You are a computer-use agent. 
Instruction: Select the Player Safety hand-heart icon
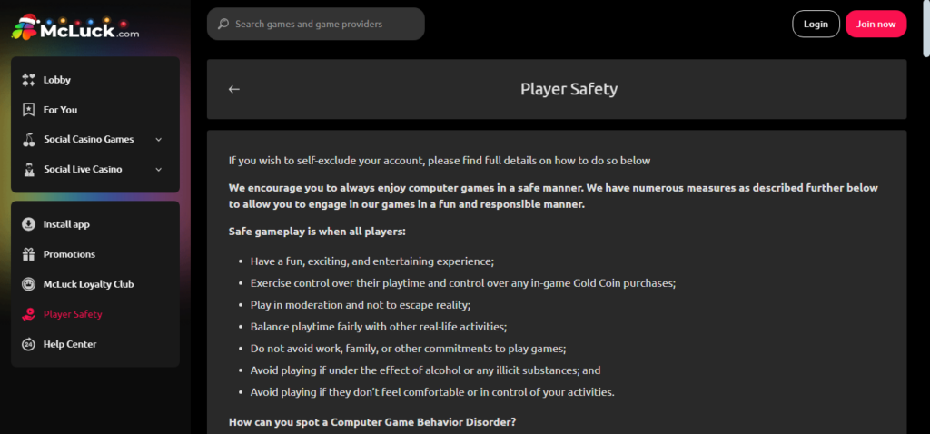coord(28,314)
